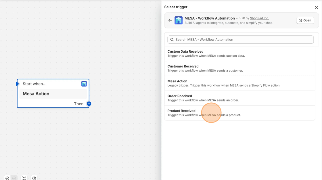
Task: Click the Search MESA input field
Action: coord(240,40)
